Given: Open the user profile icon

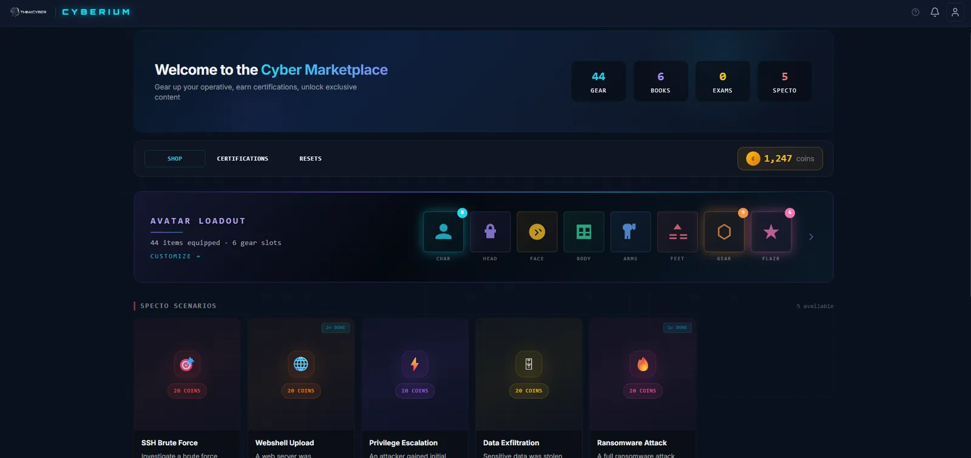Looking at the screenshot, I should [955, 12].
